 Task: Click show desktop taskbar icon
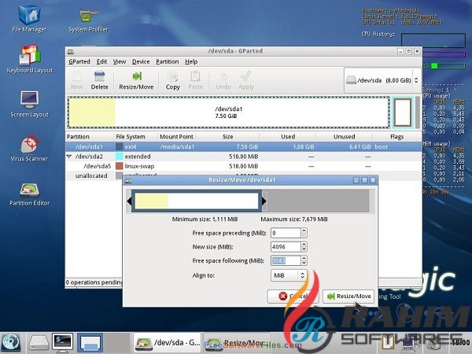coord(90,342)
